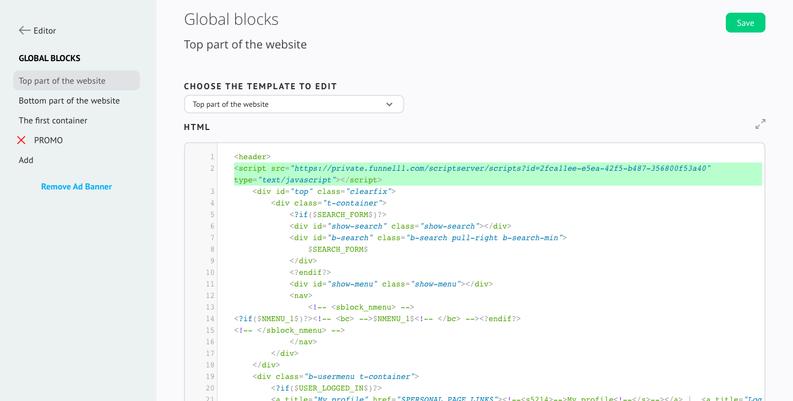Screen dimensions: 793x401
Task: Click the Global blocks page heading
Action: 231,19
